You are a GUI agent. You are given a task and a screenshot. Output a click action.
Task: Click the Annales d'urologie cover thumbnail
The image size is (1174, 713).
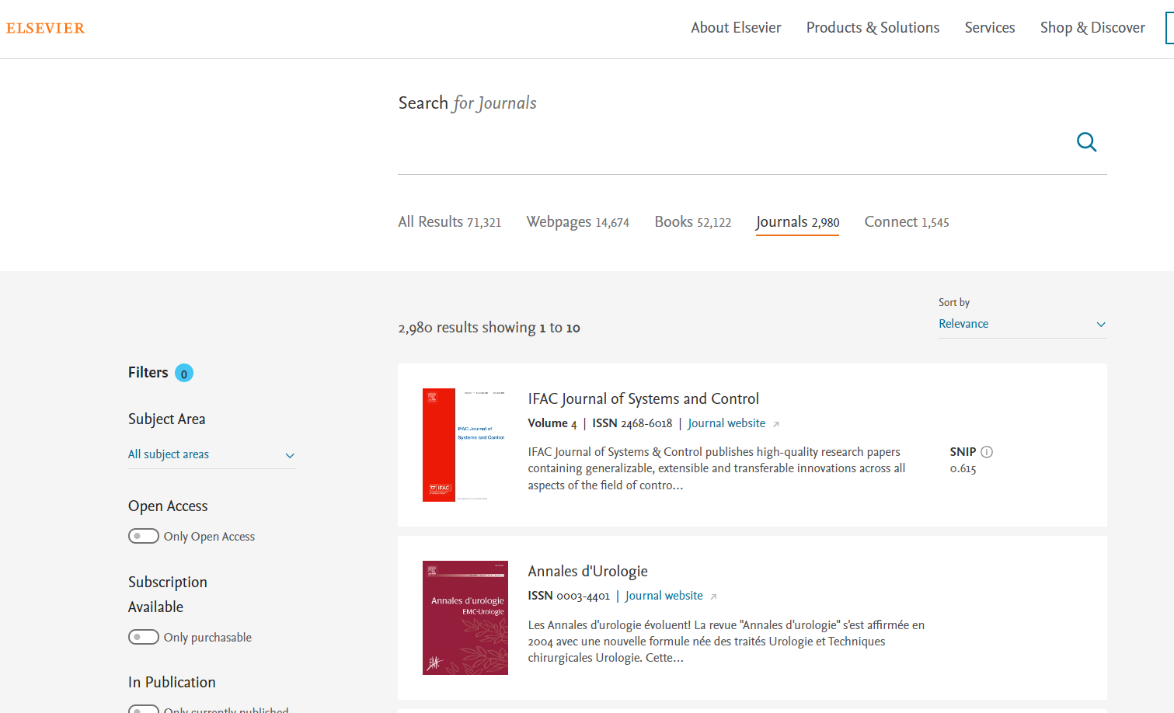click(x=465, y=617)
